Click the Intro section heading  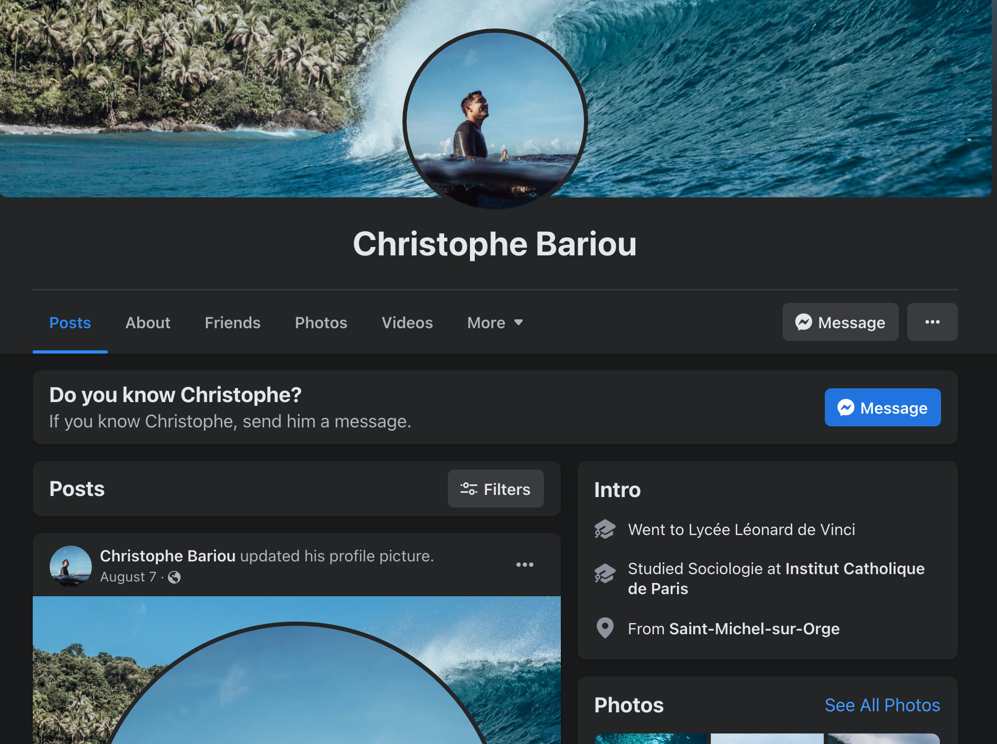click(x=617, y=490)
